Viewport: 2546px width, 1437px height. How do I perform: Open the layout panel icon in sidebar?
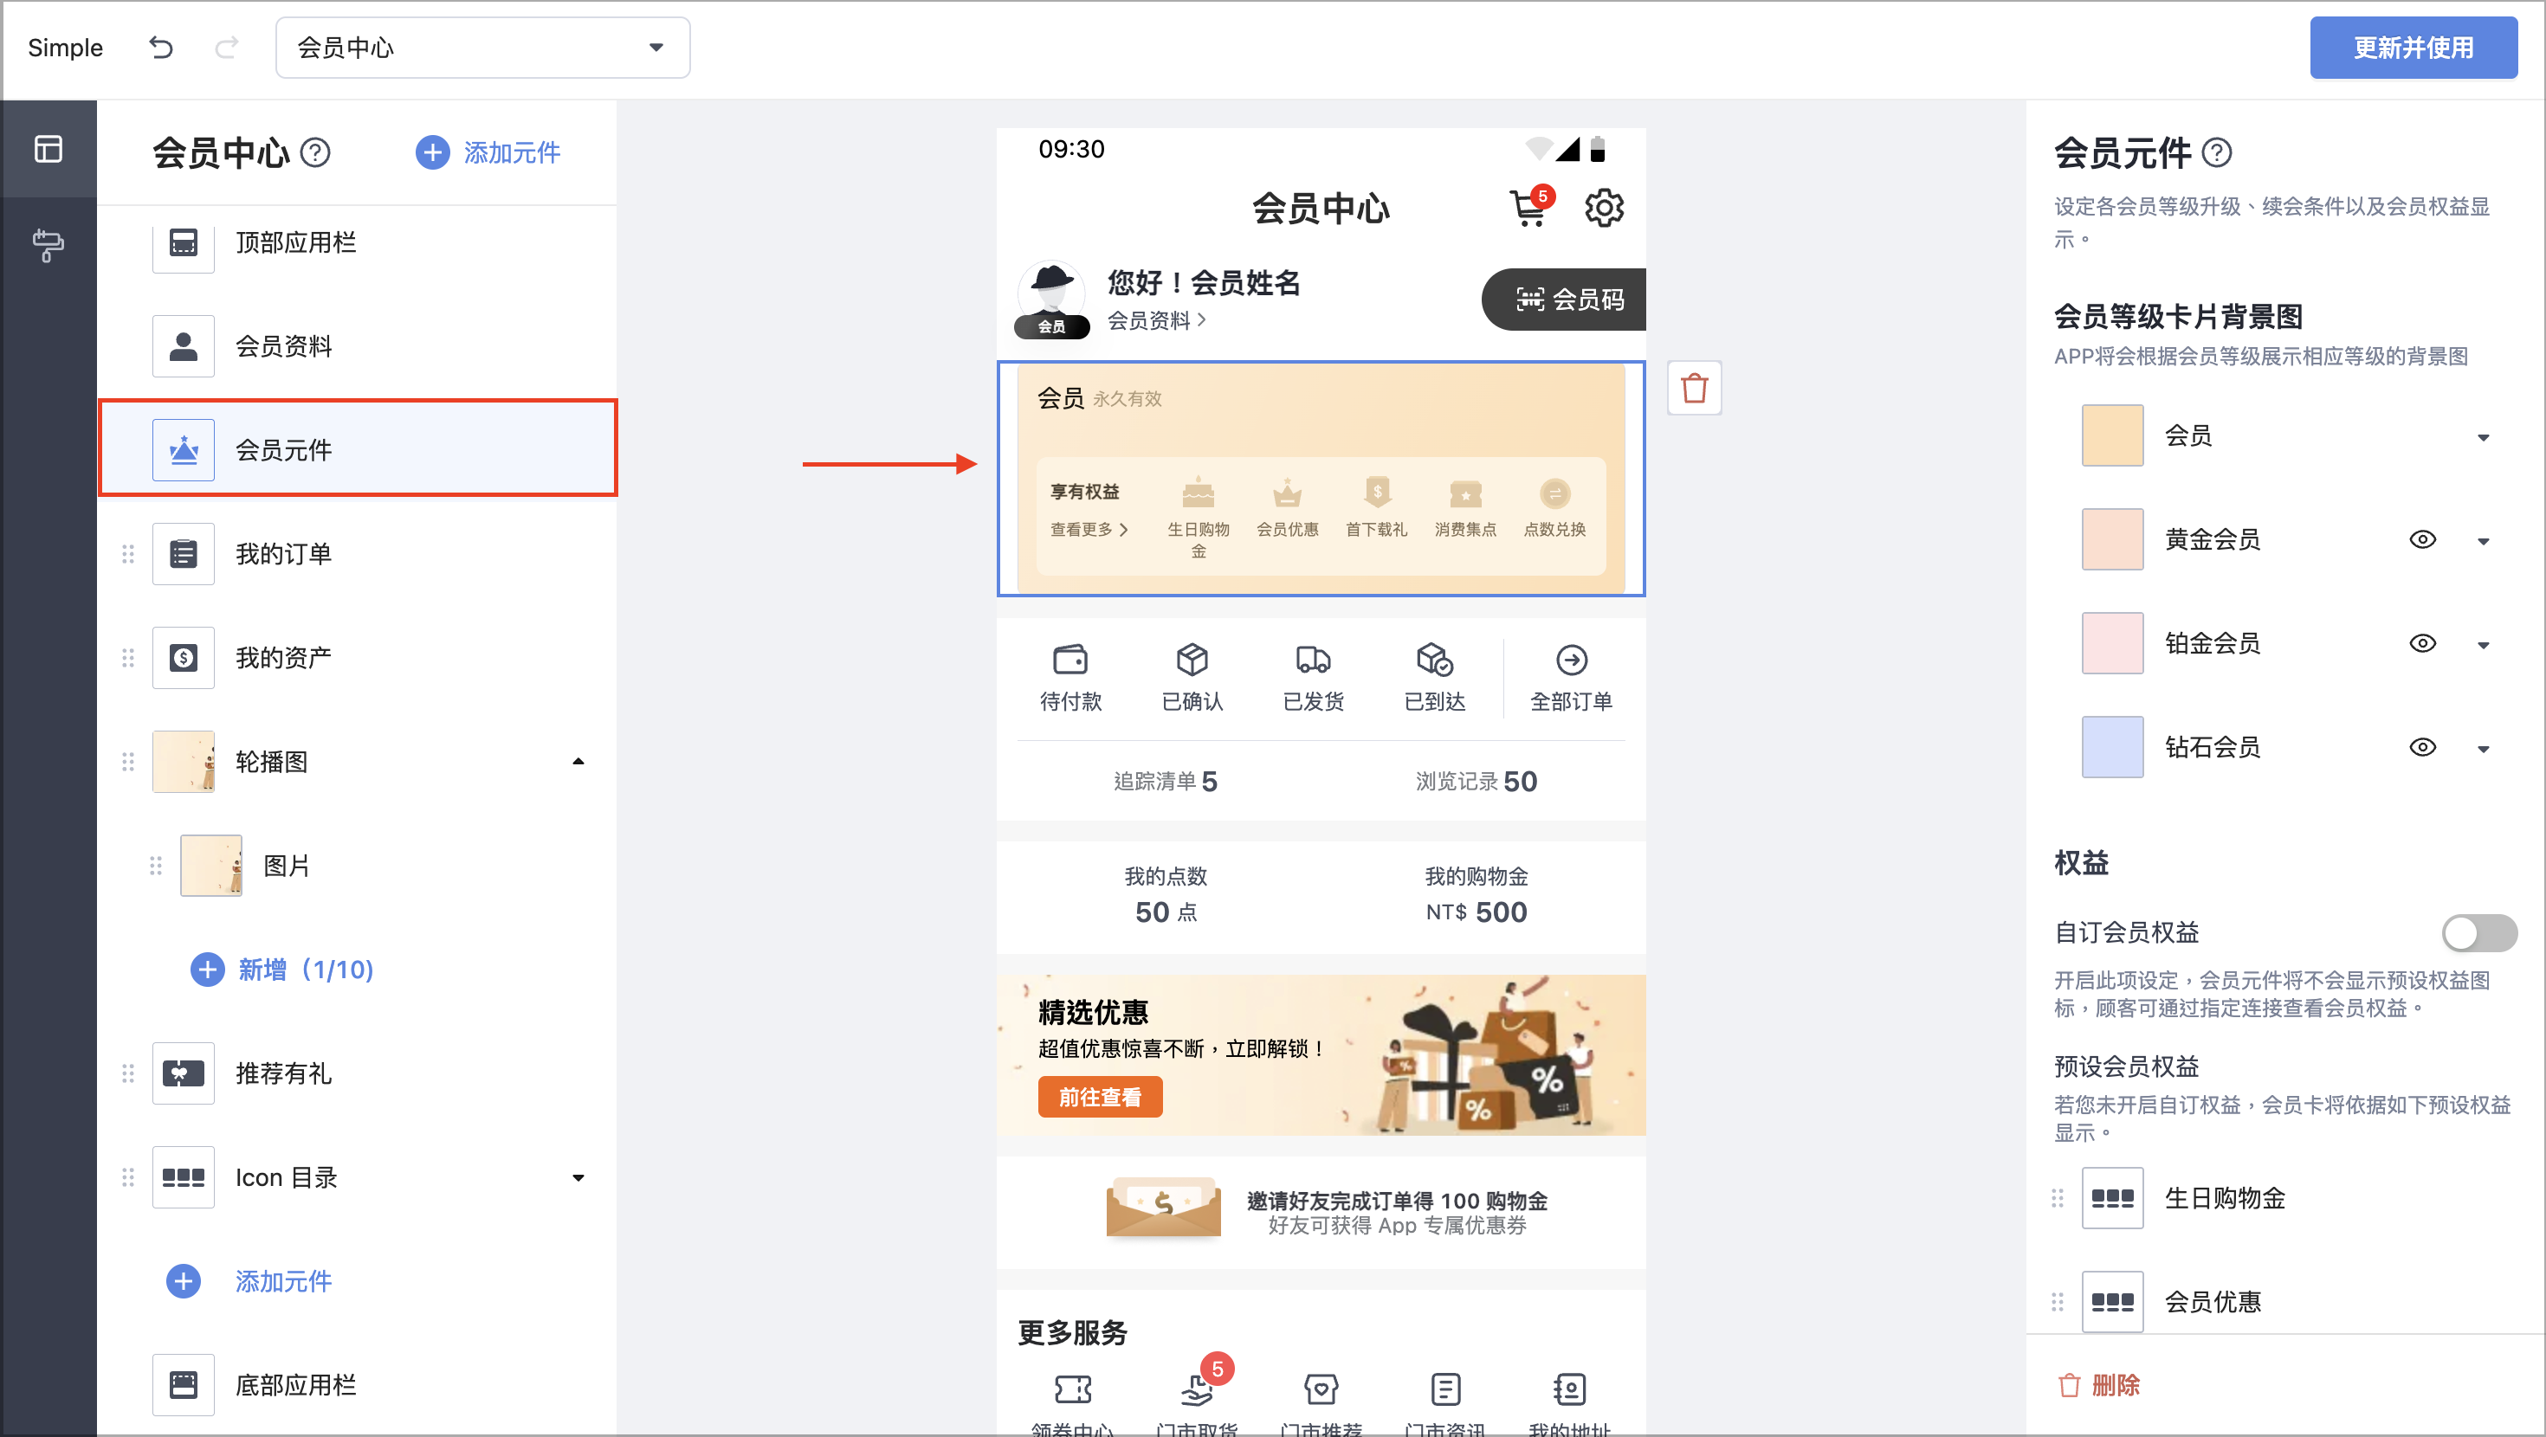[48, 149]
